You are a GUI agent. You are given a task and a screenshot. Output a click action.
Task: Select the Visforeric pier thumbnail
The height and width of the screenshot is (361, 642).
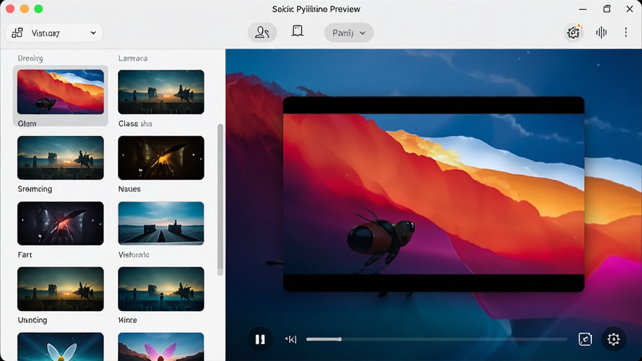(x=161, y=224)
